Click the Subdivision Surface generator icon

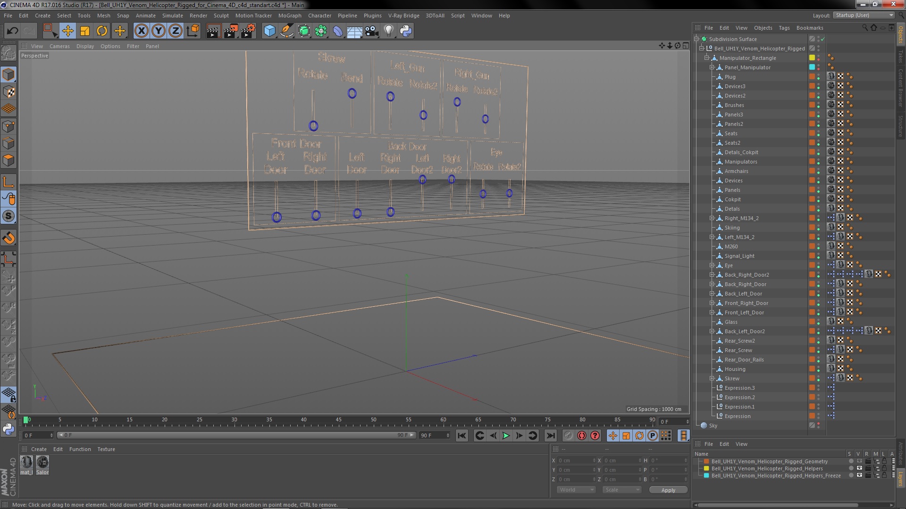click(x=304, y=31)
